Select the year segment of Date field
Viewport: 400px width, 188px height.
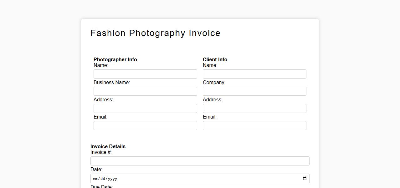[112, 179]
